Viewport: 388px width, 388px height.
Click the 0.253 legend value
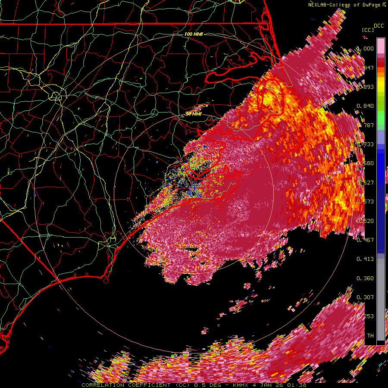tap(365, 316)
